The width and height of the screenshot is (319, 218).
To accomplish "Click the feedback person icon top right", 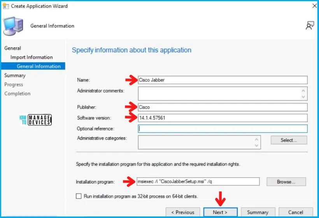I will 310,26.
